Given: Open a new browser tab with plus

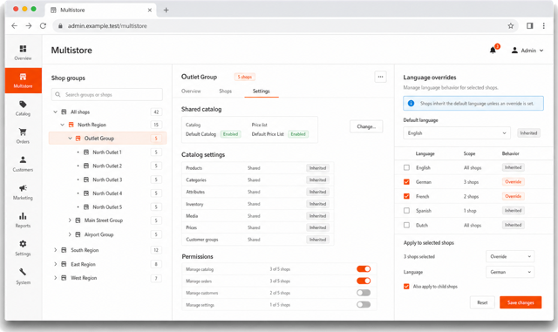Looking at the screenshot, I should [x=166, y=10].
